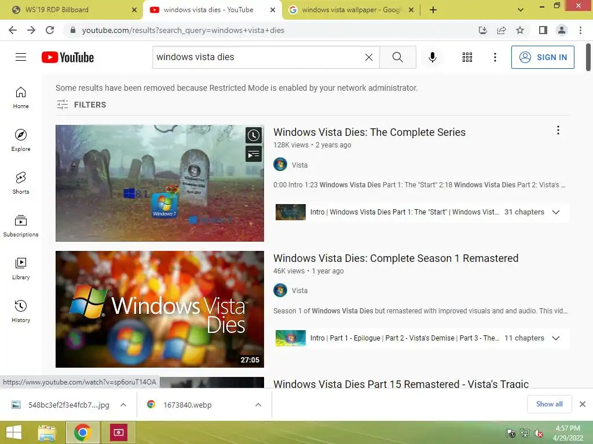Click the Intro chapter thumbnail for Complete Series
This screenshot has width=593, height=444.
click(291, 212)
